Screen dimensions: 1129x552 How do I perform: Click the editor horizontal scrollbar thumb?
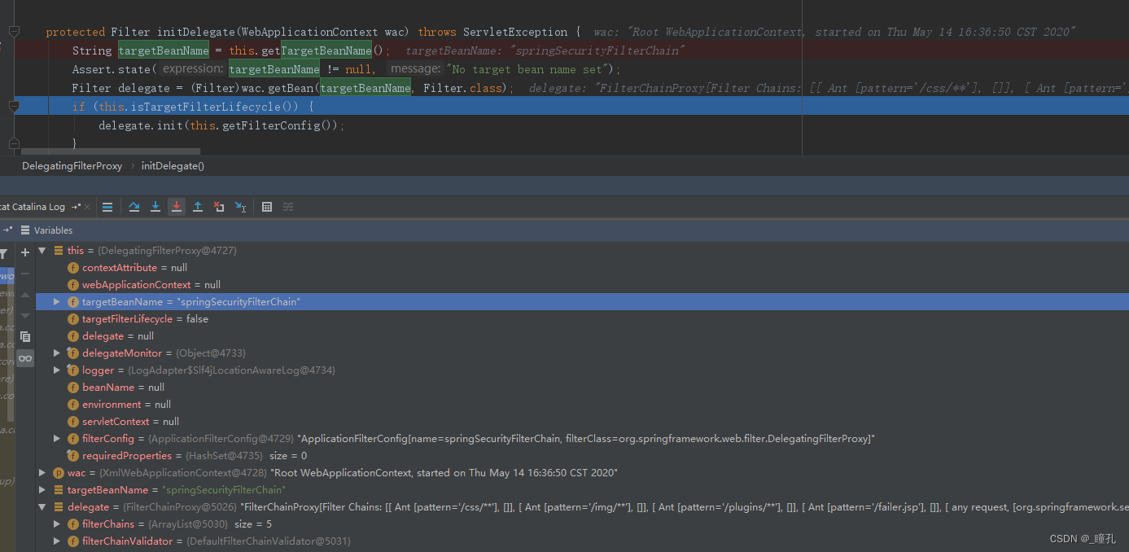pos(111,151)
